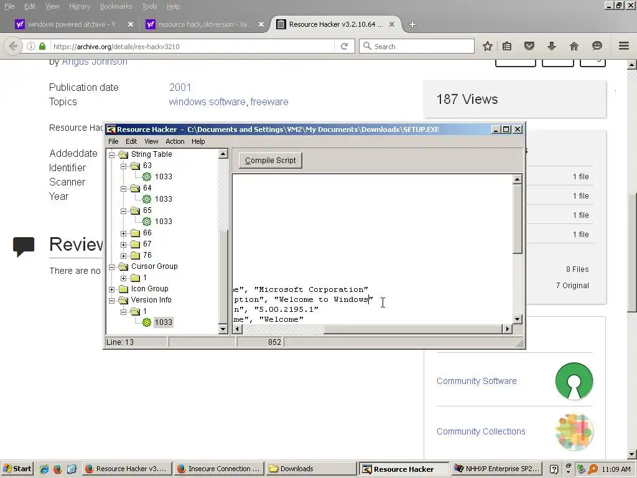Expand folder 76 in resource tree
This screenshot has width=637, height=478.
point(124,256)
